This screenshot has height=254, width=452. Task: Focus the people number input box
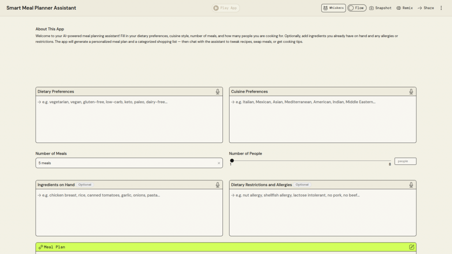(405, 161)
